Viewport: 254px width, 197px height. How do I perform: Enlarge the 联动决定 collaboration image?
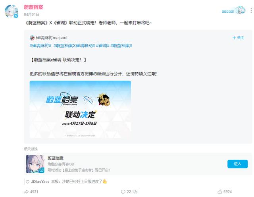click(x=80, y=109)
